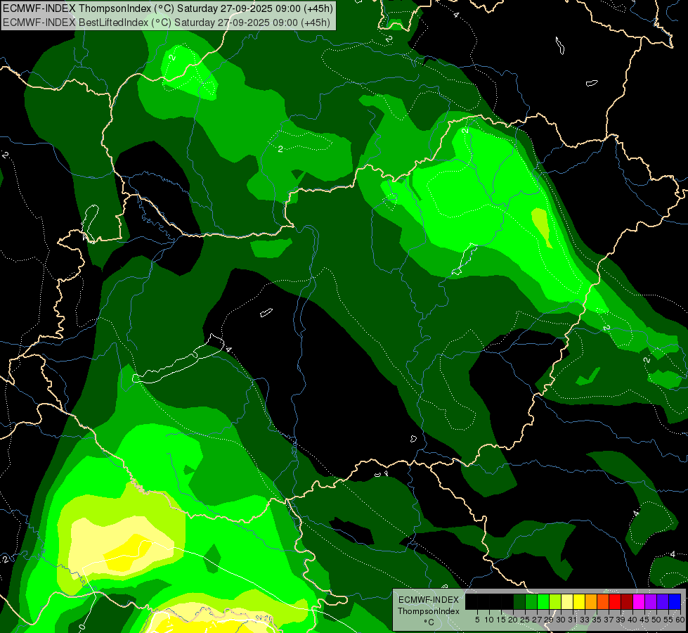Click legend tick value 33
The height and width of the screenshot is (633, 688).
[585, 620]
